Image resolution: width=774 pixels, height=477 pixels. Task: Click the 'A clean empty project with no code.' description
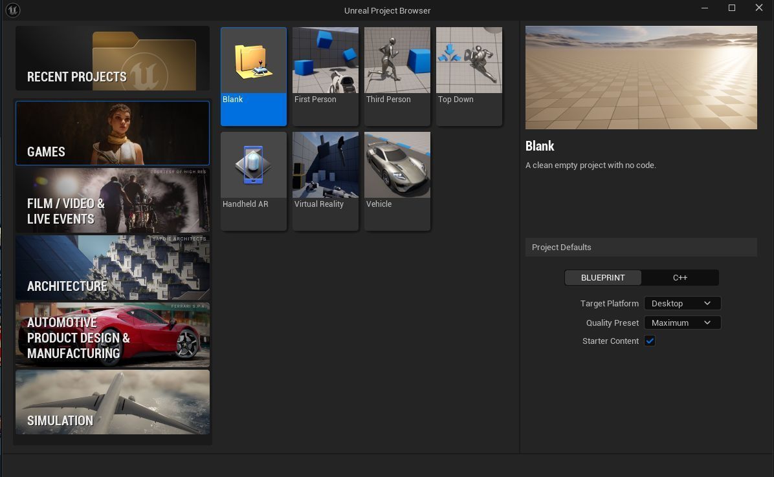tap(590, 165)
